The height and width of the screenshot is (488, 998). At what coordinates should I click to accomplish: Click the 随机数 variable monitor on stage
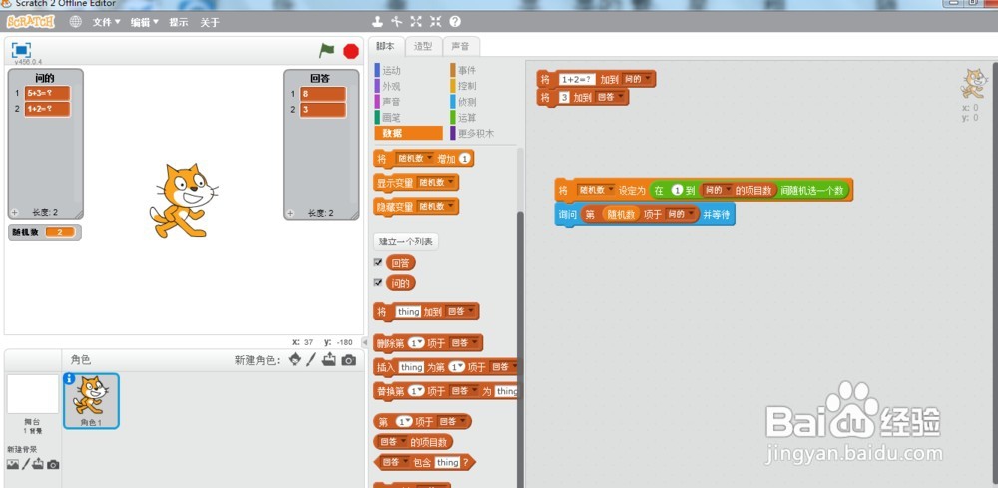coord(45,232)
